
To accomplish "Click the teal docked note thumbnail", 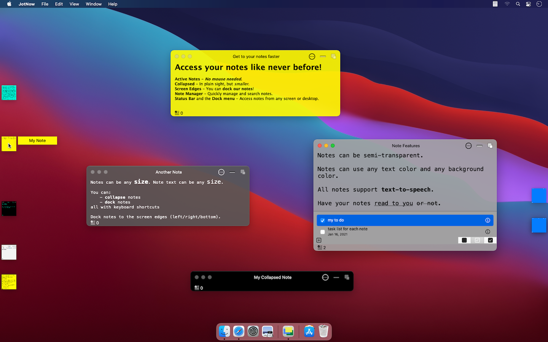I will [x=9, y=93].
